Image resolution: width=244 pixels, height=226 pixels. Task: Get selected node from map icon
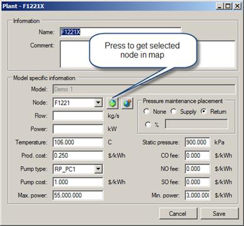pos(113,103)
